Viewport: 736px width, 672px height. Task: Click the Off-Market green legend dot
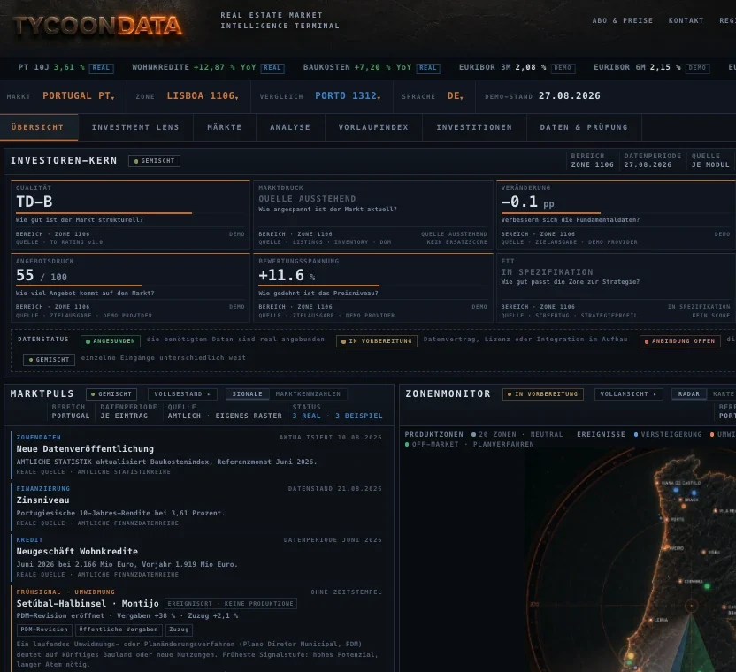click(x=407, y=444)
